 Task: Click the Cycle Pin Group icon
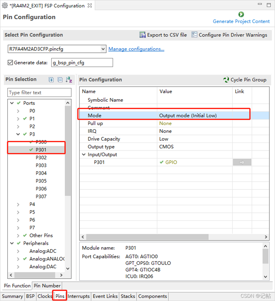(x=226, y=80)
